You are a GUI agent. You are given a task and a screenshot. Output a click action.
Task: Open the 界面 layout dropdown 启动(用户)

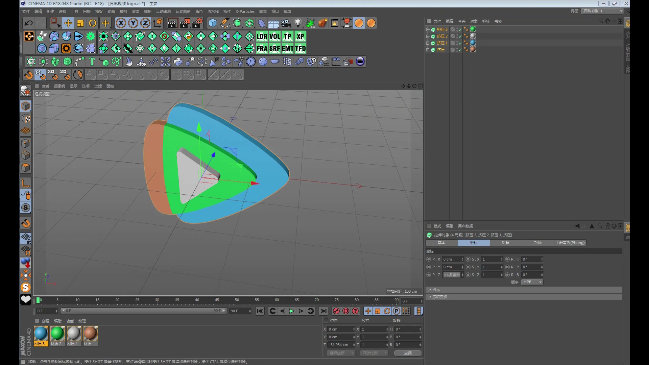coord(603,11)
